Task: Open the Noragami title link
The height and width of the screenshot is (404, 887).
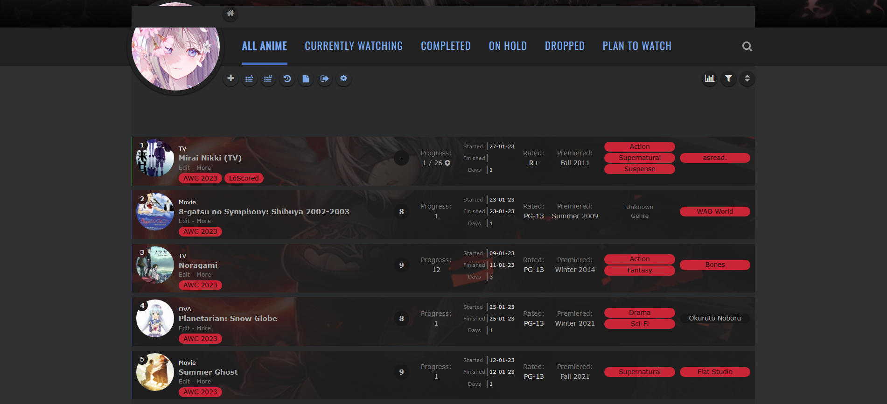Action: point(198,265)
